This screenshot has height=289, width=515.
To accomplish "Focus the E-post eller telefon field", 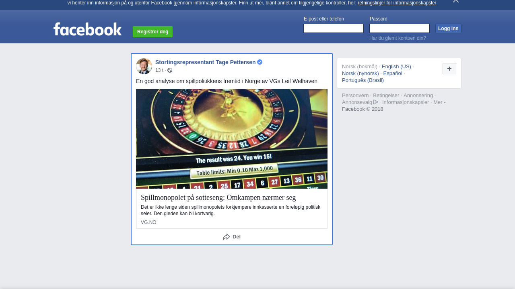I will pyautogui.click(x=334, y=28).
